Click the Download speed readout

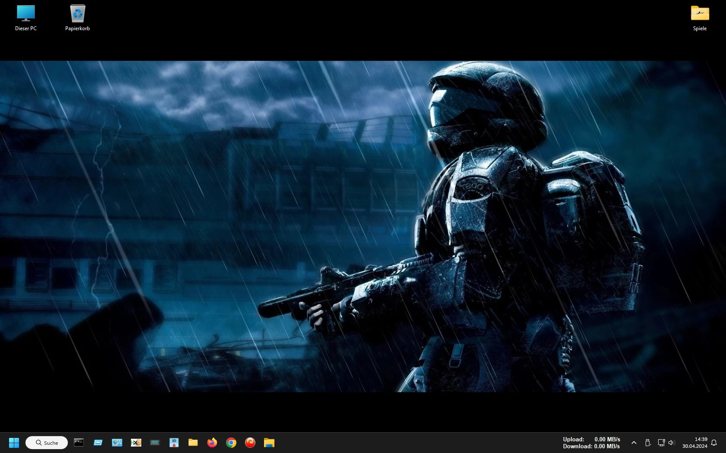tap(591, 446)
